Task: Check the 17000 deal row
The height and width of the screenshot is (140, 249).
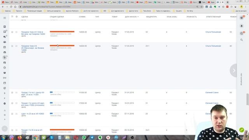Action: pos(12,103)
